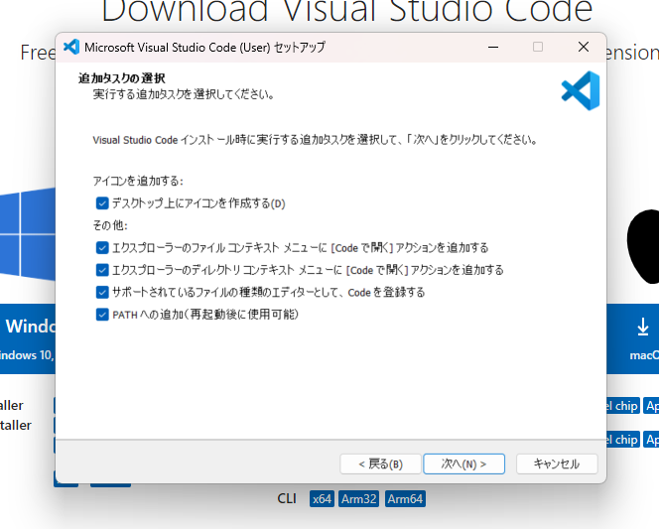This screenshot has width=659, height=529.
Task: Click the large VS Code logo in dialog
Action: [581, 90]
